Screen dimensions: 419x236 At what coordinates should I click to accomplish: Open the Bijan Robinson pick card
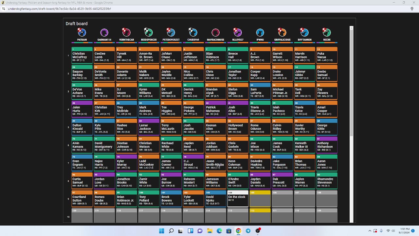tap(215, 56)
